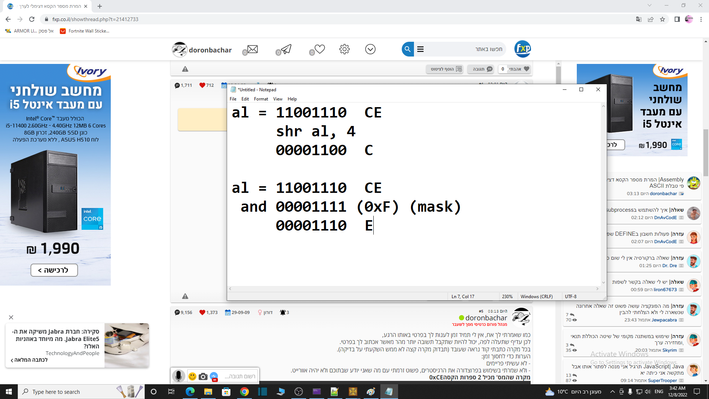Open the emoji picker in the reply box
Viewport: 709px width, 399px height.
pos(192,376)
